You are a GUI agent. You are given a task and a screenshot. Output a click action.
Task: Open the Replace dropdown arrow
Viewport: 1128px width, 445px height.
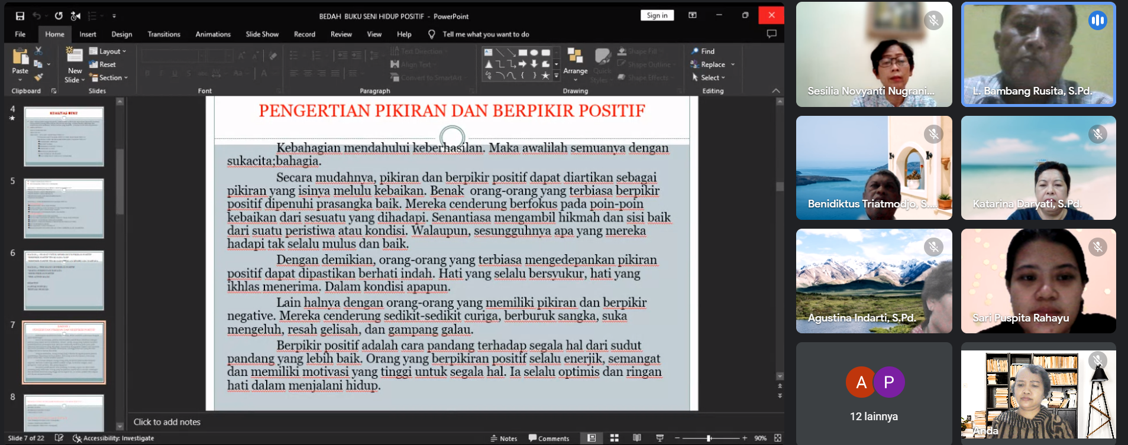pos(733,64)
